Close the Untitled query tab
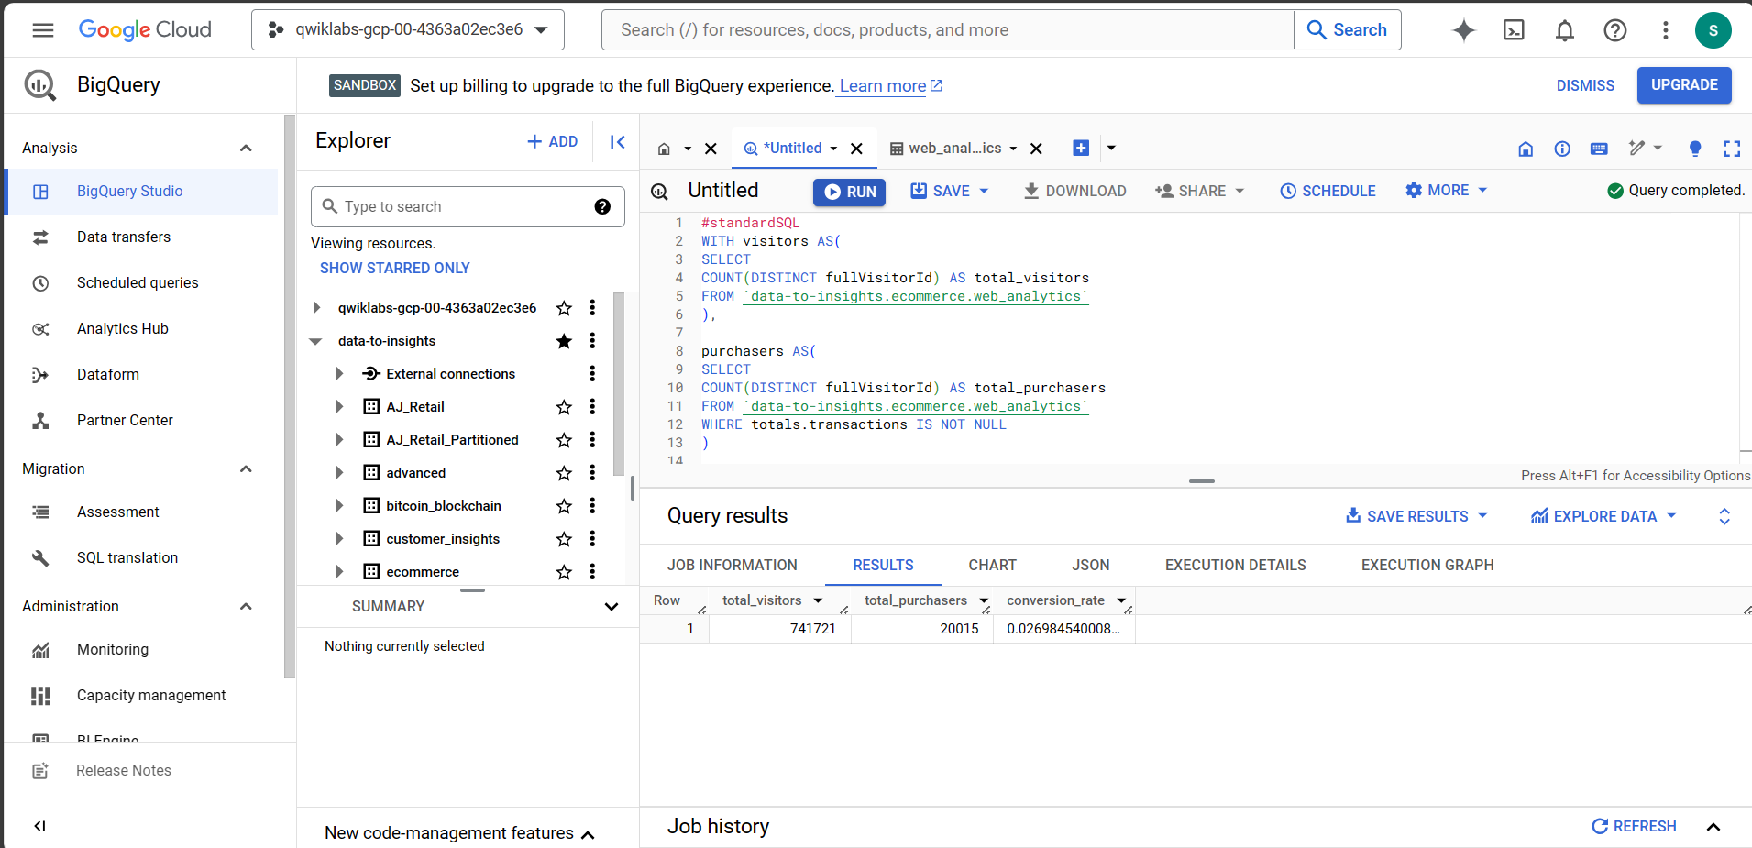Image resolution: width=1752 pixels, height=848 pixels. coord(856,149)
